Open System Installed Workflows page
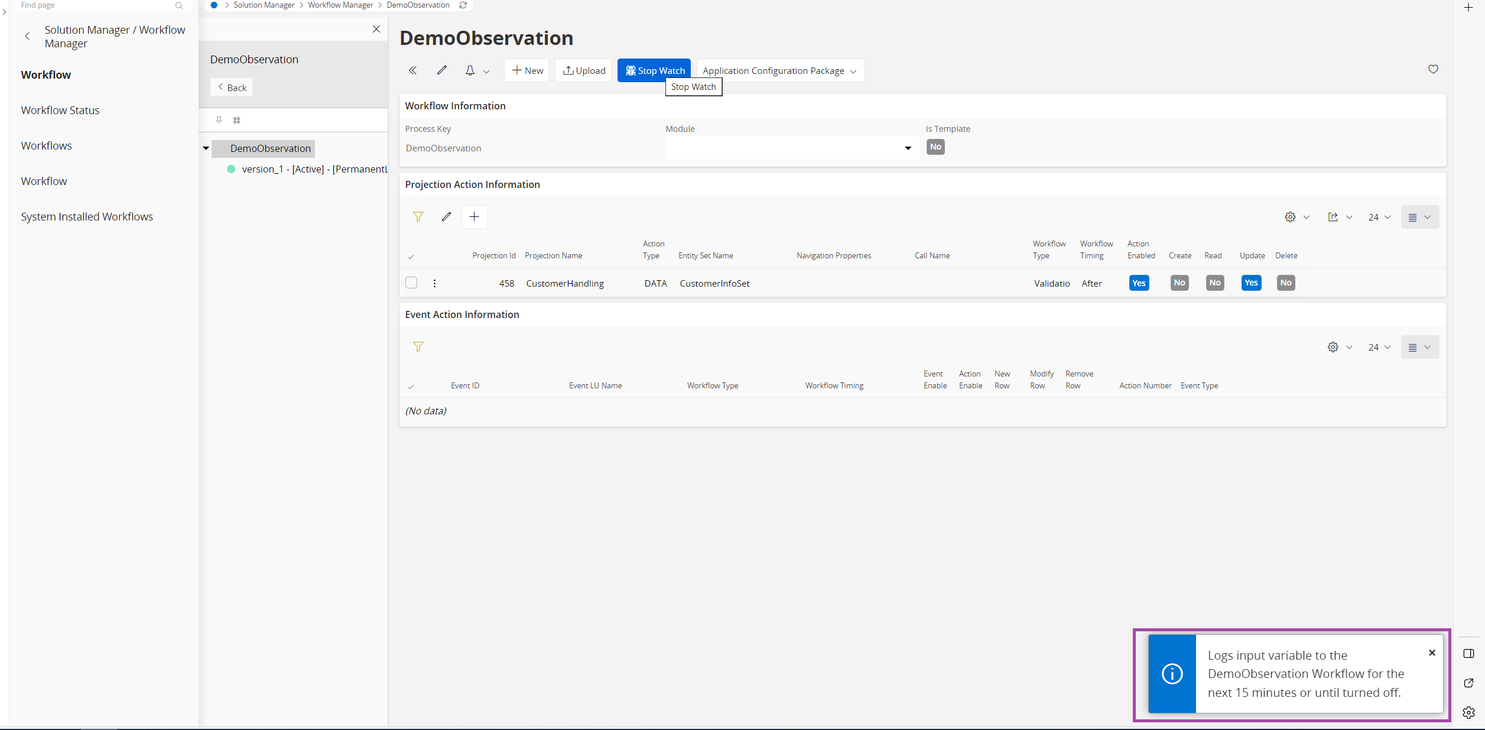Screen dimensions: 1485x730 point(86,216)
